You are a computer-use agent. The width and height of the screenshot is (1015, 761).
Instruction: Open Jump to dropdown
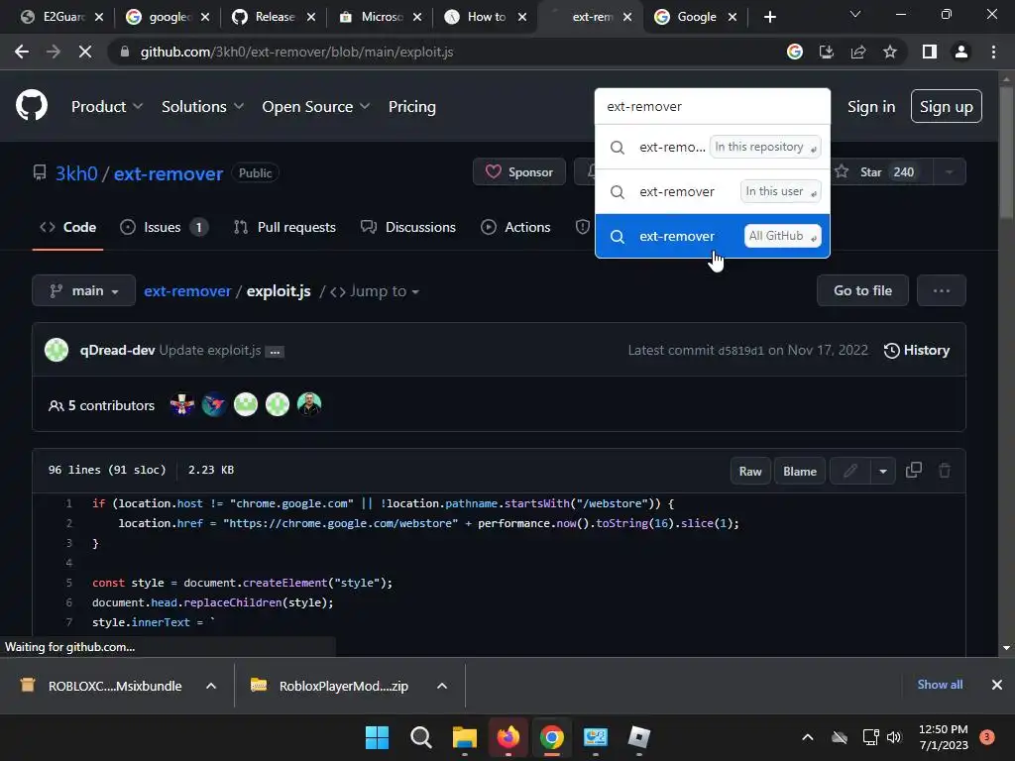[375, 291]
